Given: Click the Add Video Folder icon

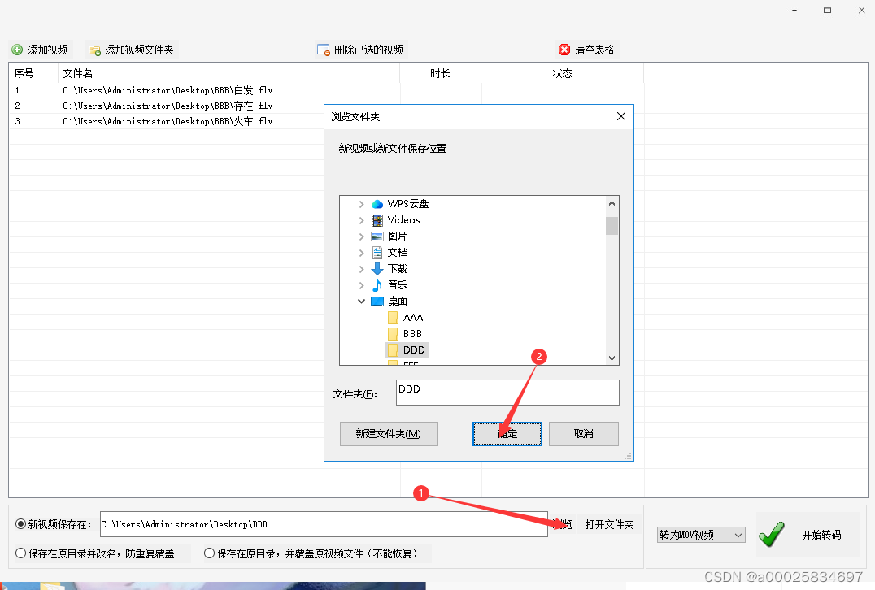Looking at the screenshot, I should coord(94,50).
